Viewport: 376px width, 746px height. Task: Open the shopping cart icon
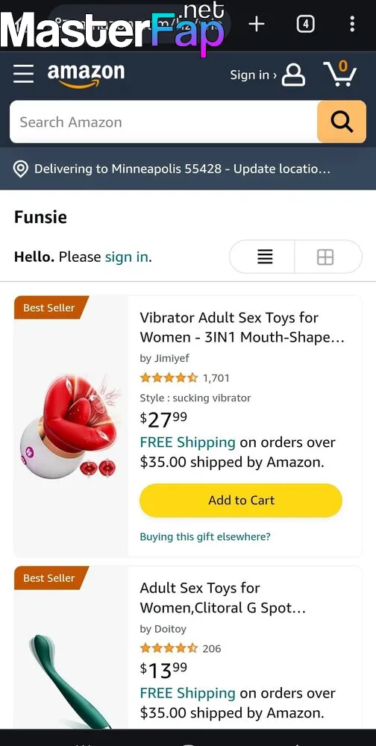pyautogui.click(x=340, y=74)
